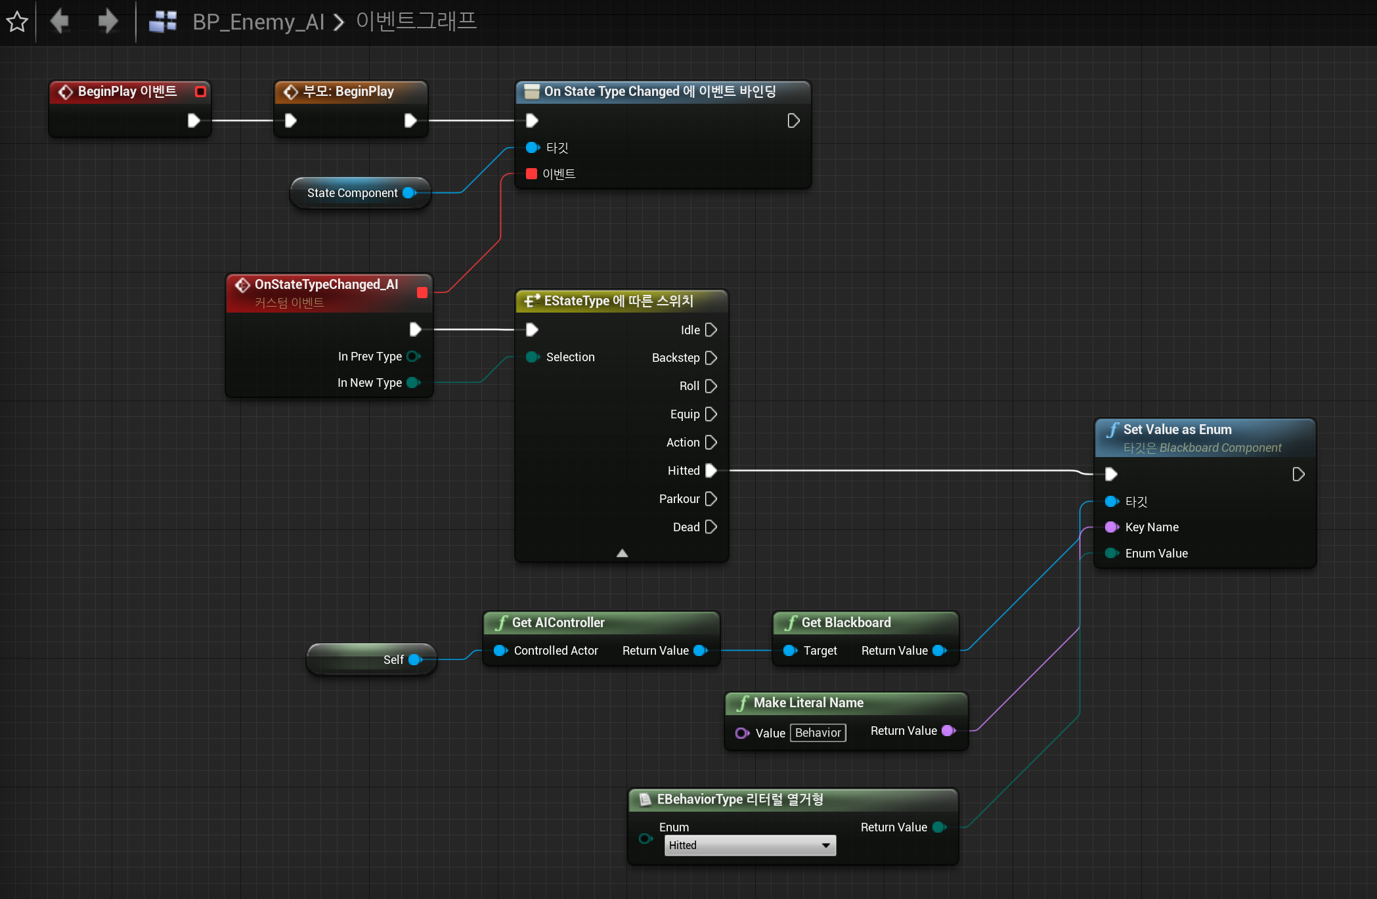Click the favorite star icon in breadcrumb bar
Image resolution: width=1377 pixels, height=899 pixels.
coord(17,22)
